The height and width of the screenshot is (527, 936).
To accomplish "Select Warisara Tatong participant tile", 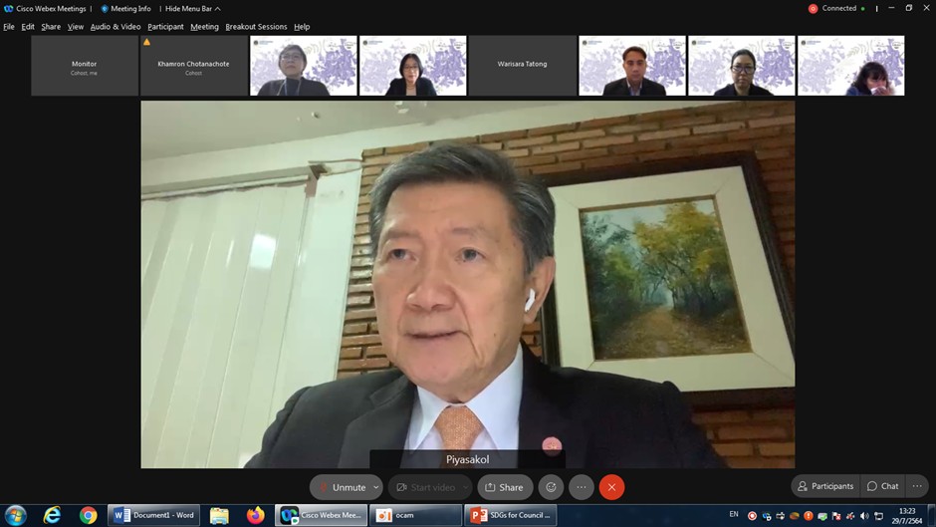I will pyautogui.click(x=522, y=65).
